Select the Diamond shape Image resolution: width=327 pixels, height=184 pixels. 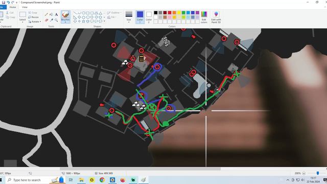[x=79, y=17]
